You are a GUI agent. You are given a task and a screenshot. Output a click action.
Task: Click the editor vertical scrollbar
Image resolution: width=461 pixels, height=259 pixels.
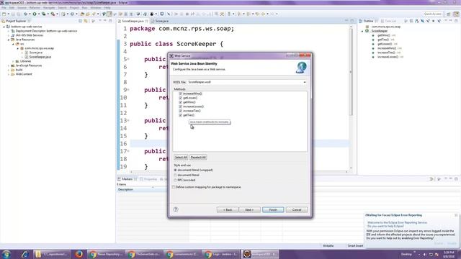(351, 71)
